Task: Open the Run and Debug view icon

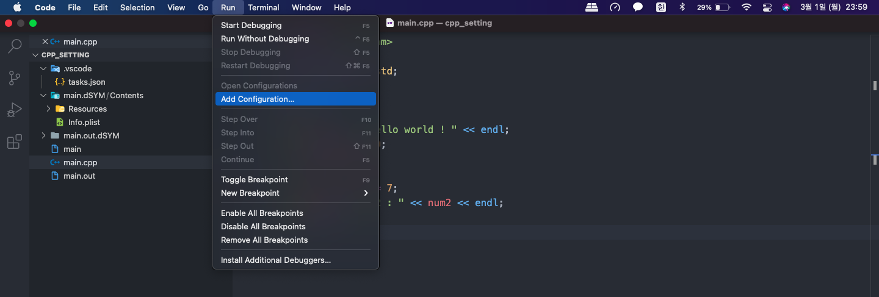Action: coord(15,110)
